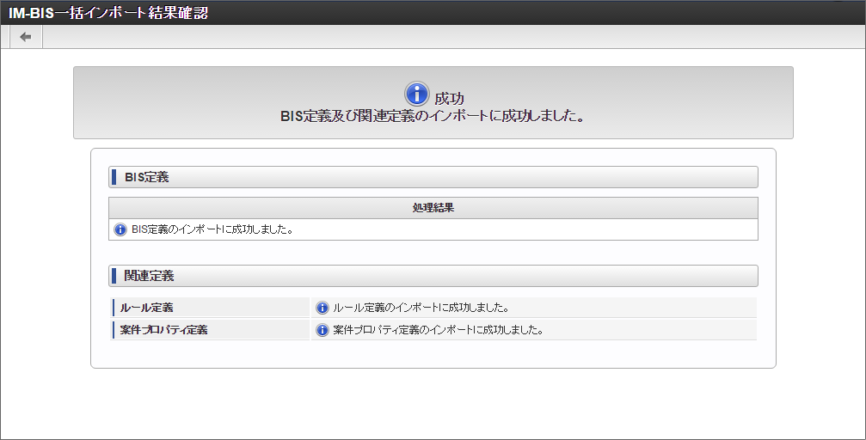The height and width of the screenshot is (440, 866).
Task: Click info icon next to BIS定義のインポート message
Action: coord(120,229)
